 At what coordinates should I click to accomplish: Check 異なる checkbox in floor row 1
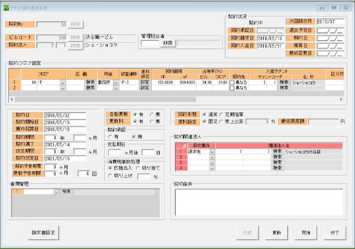tap(232, 83)
